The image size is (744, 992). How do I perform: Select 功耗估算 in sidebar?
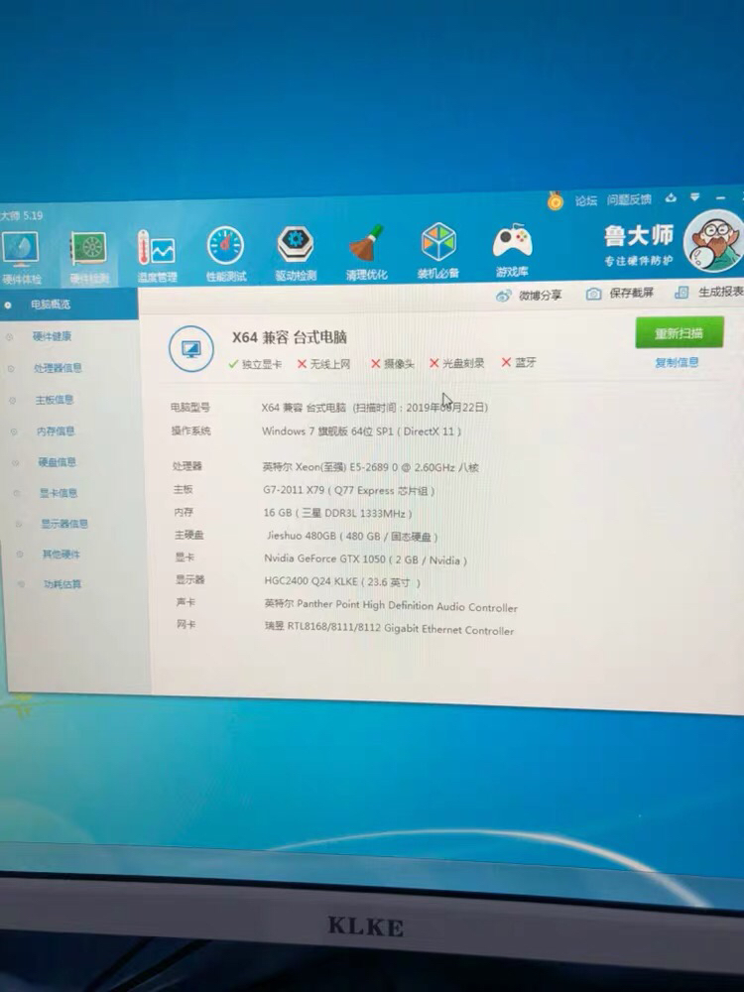(62, 584)
